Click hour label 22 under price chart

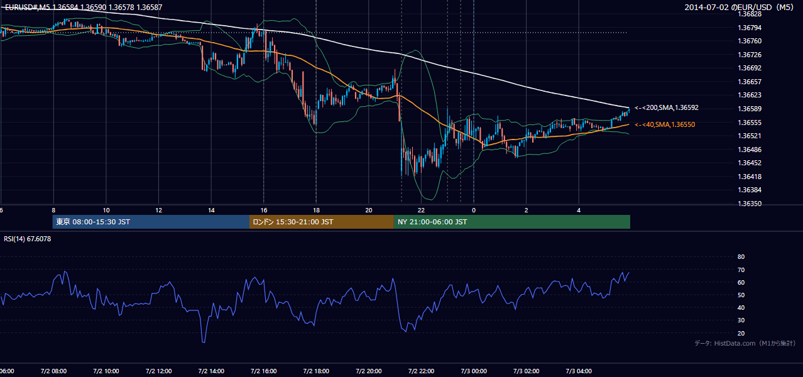(421, 210)
